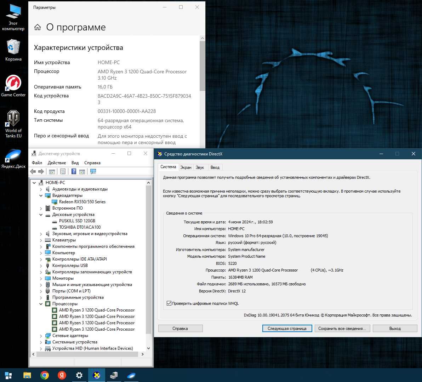Click the Properties icon in Device Manager toolbar
Image resolution: width=422 pixels, height=382 pixels.
63,171
